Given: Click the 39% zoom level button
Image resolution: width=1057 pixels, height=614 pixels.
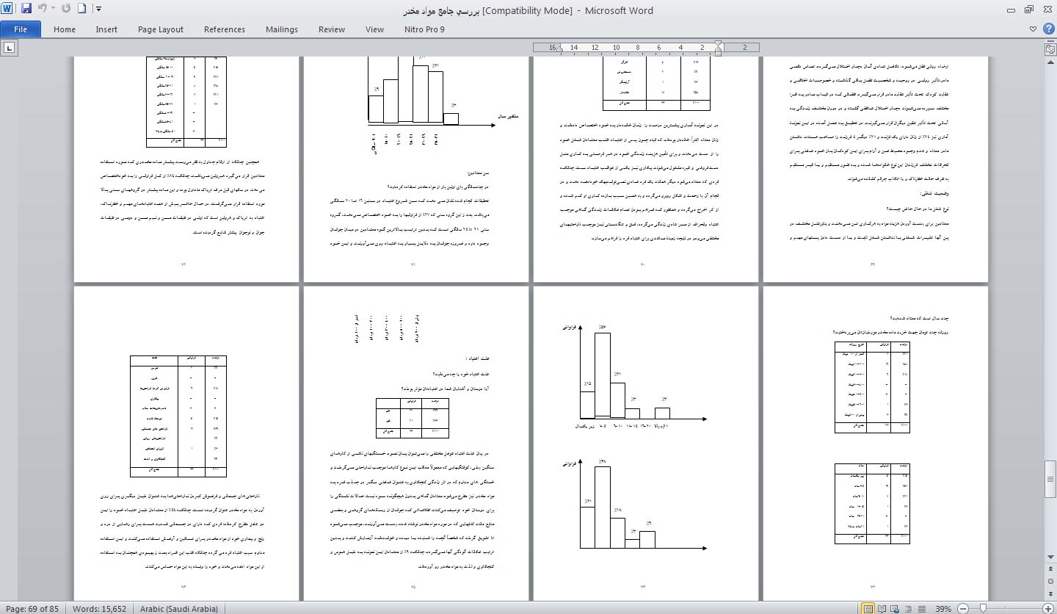Looking at the screenshot, I should pyautogui.click(x=943, y=609).
